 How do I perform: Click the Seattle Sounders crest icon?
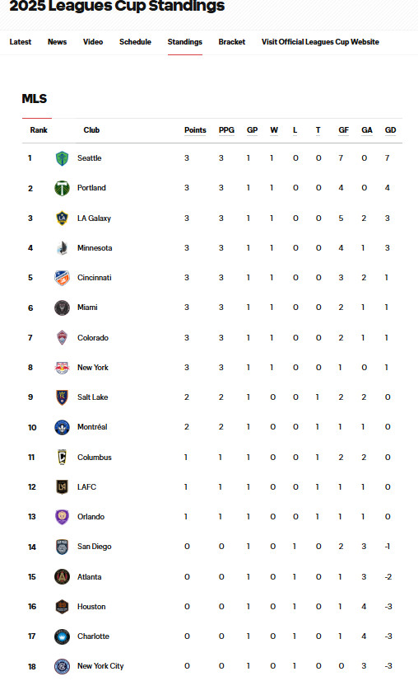[62, 158]
